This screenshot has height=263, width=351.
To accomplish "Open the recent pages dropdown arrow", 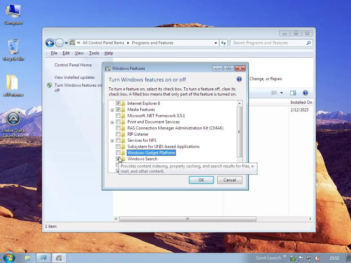I will click(66, 43).
